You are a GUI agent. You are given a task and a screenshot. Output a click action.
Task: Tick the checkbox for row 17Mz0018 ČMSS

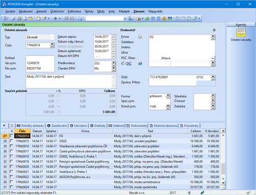coord(11,156)
